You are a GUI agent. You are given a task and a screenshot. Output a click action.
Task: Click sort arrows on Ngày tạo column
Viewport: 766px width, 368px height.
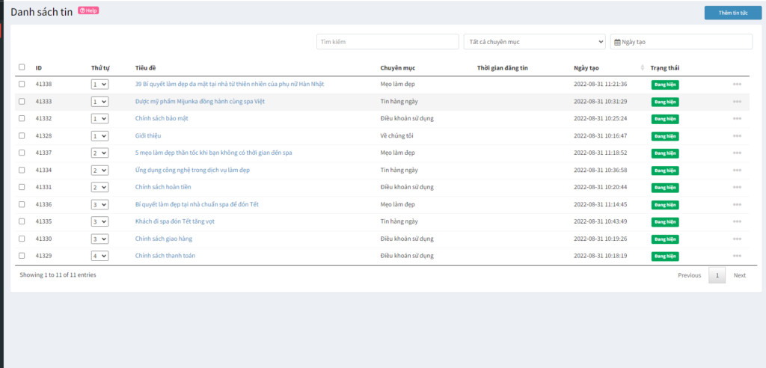(643, 68)
